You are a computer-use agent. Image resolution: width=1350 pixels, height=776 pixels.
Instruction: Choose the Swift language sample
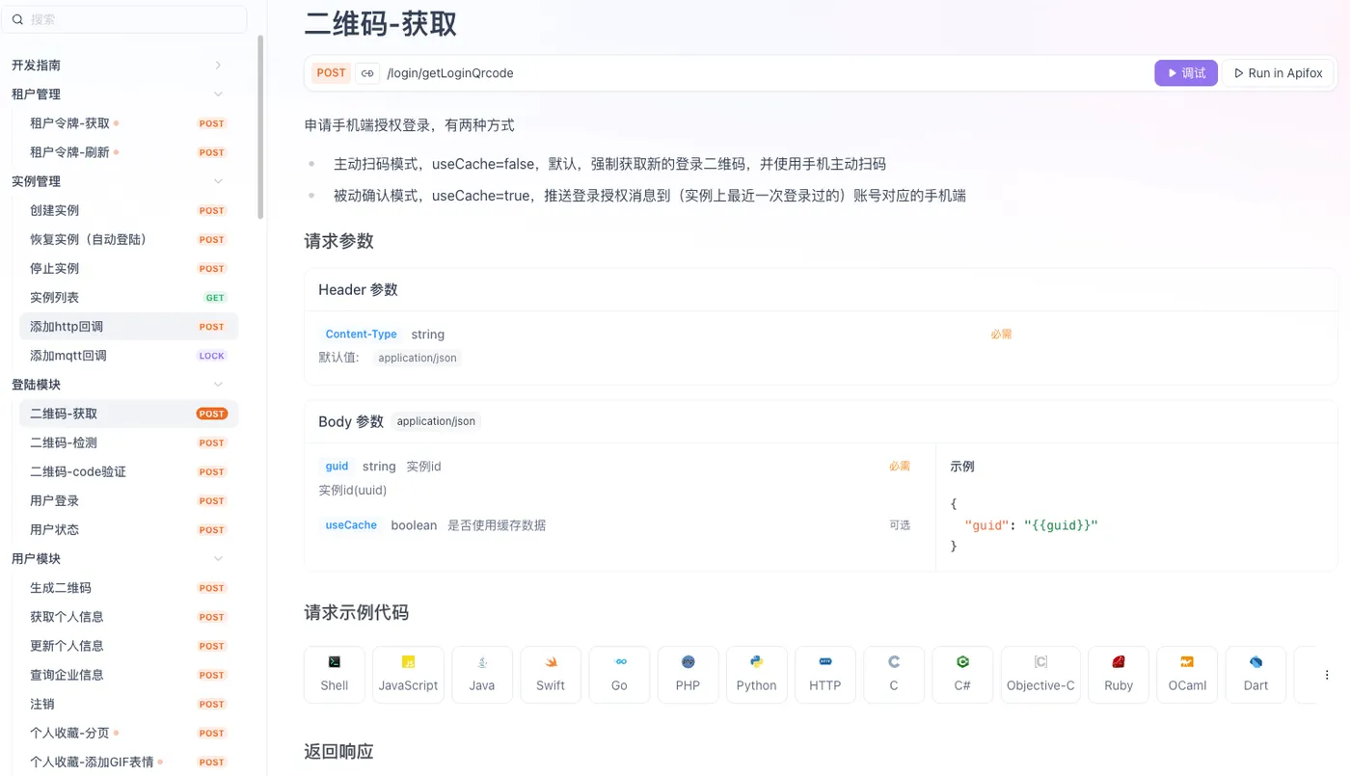pyautogui.click(x=551, y=674)
